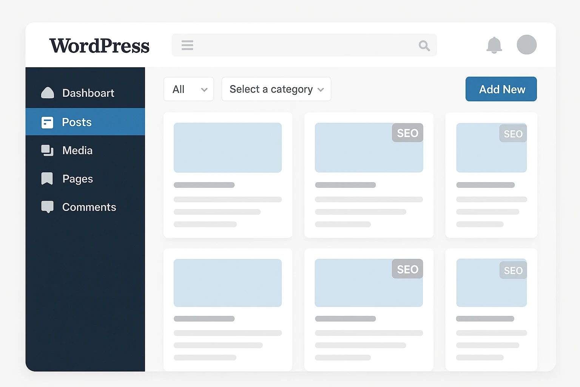The image size is (580, 387).
Task: Click the Comments speech bubble icon
Action: pos(47,207)
